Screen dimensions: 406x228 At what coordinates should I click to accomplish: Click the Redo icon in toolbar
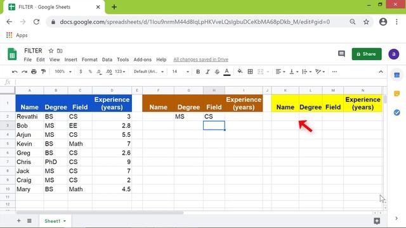24,72
